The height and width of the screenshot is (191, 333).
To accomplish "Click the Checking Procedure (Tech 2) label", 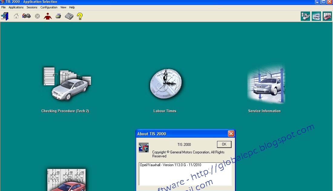I will [x=65, y=111].
